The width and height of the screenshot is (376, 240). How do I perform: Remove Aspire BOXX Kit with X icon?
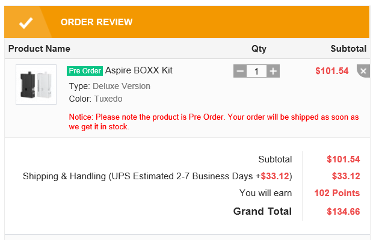pyautogui.click(x=363, y=71)
